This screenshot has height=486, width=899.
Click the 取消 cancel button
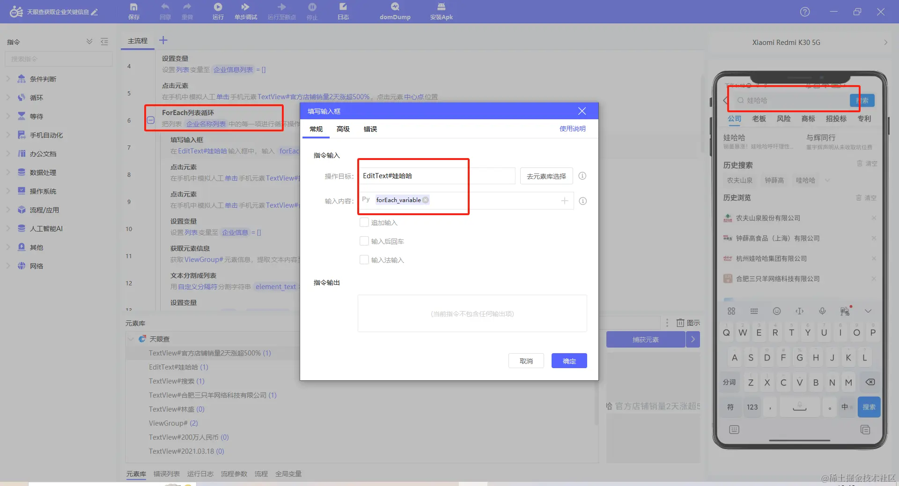coord(526,361)
